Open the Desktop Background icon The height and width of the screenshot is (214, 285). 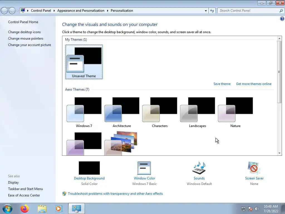pyautogui.click(x=89, y=168)
